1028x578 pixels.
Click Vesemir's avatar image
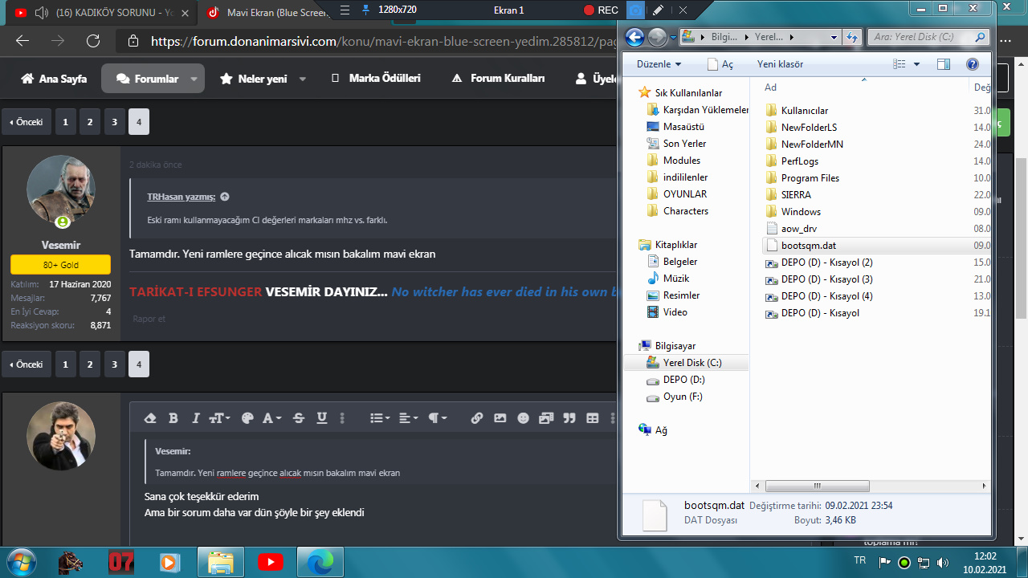pyautogui.click(x=61, y=189)
